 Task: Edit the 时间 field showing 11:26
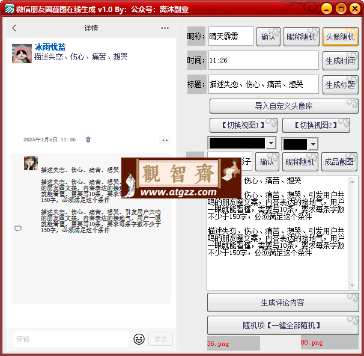(264, 60)
